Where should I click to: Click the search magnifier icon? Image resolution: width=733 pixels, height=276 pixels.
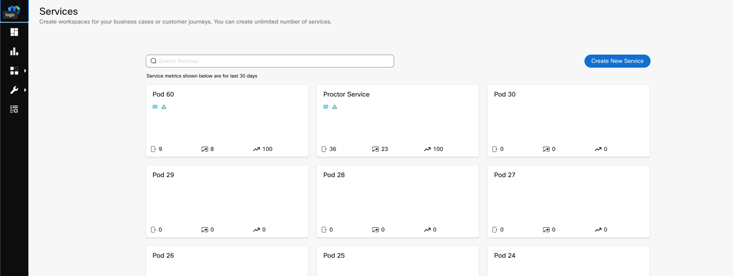[154, 61]
